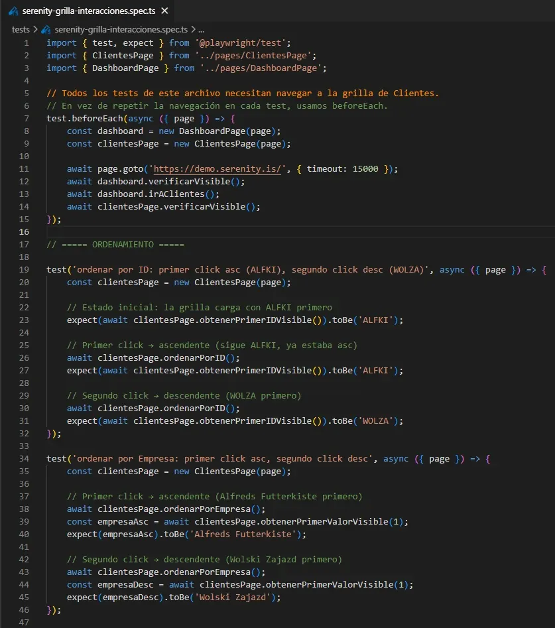The width and height of the screenshot is (555, 628).
Task: Click the Playwright file icon in the tab
Action: pos(13,11)
